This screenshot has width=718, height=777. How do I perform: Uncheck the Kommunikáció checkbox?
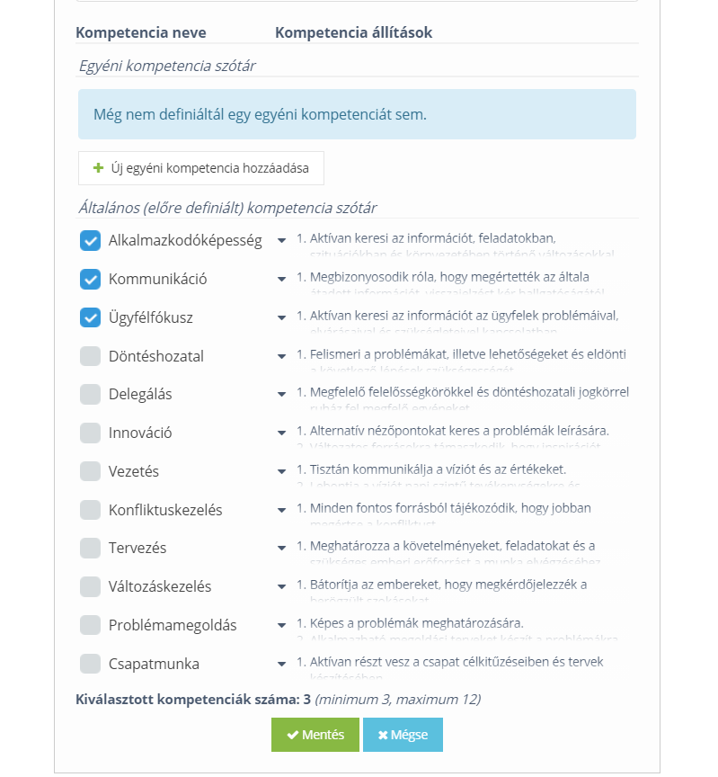click(x=90, y=279)
